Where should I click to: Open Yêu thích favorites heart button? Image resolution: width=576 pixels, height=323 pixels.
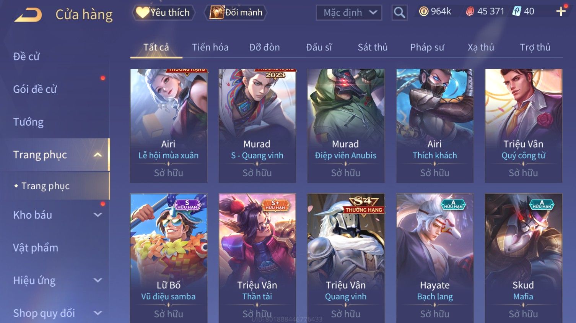(163, 13)
